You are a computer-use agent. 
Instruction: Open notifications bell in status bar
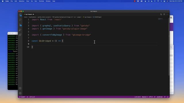168,97
